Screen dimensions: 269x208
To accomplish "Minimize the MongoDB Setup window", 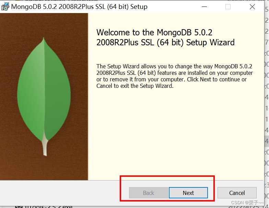I will click(204, 7).
